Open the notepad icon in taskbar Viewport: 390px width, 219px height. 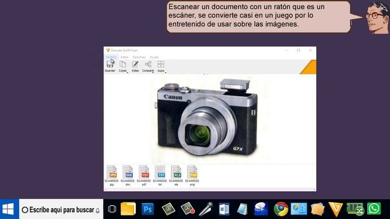pos(242,209)
